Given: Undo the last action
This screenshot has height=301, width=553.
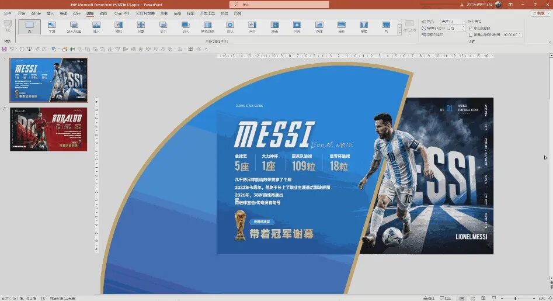Looking at the screenshot, I should tap(12, 49).
